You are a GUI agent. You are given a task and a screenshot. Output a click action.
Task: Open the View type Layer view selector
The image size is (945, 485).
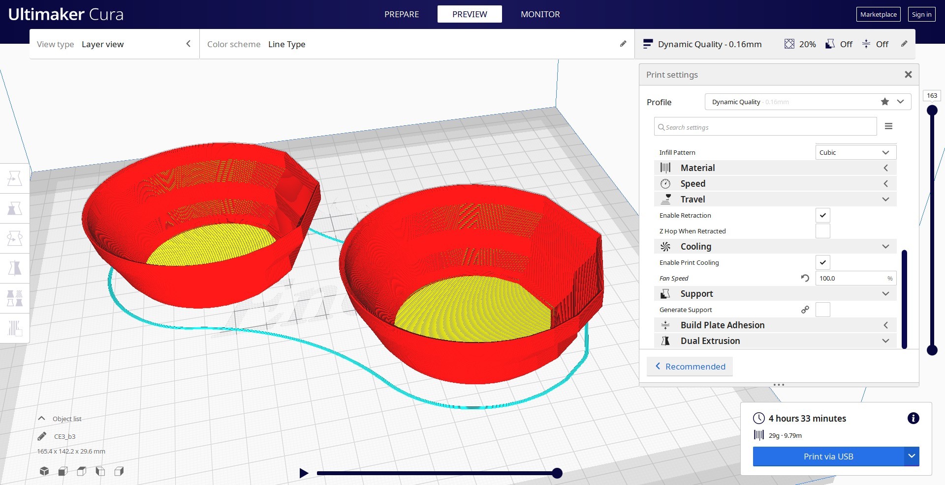click(114, 44)
